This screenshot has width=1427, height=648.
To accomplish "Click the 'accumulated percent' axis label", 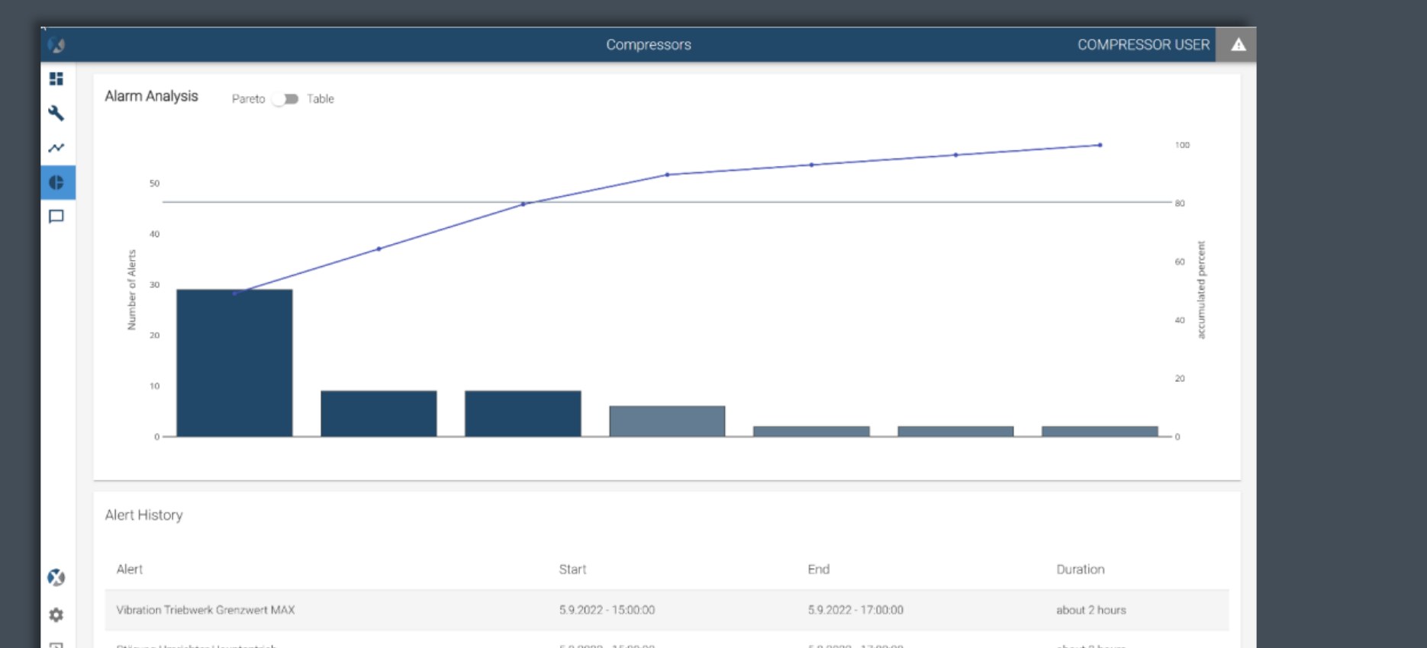I will coord(1201,290).
